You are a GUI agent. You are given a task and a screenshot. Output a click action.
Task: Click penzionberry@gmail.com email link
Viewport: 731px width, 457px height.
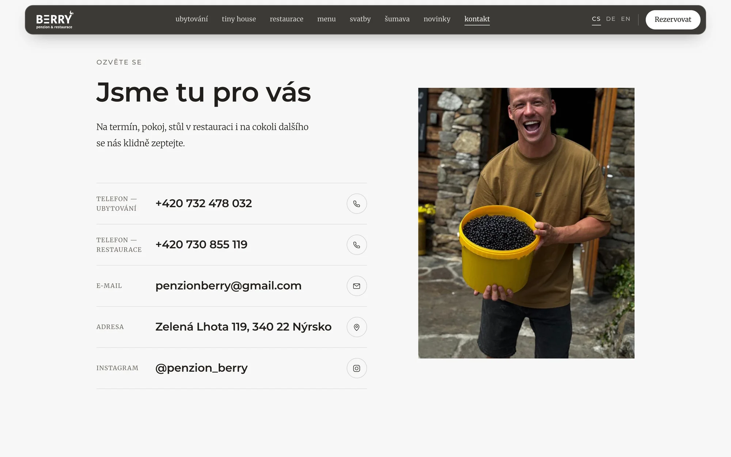tap(228, 286)
